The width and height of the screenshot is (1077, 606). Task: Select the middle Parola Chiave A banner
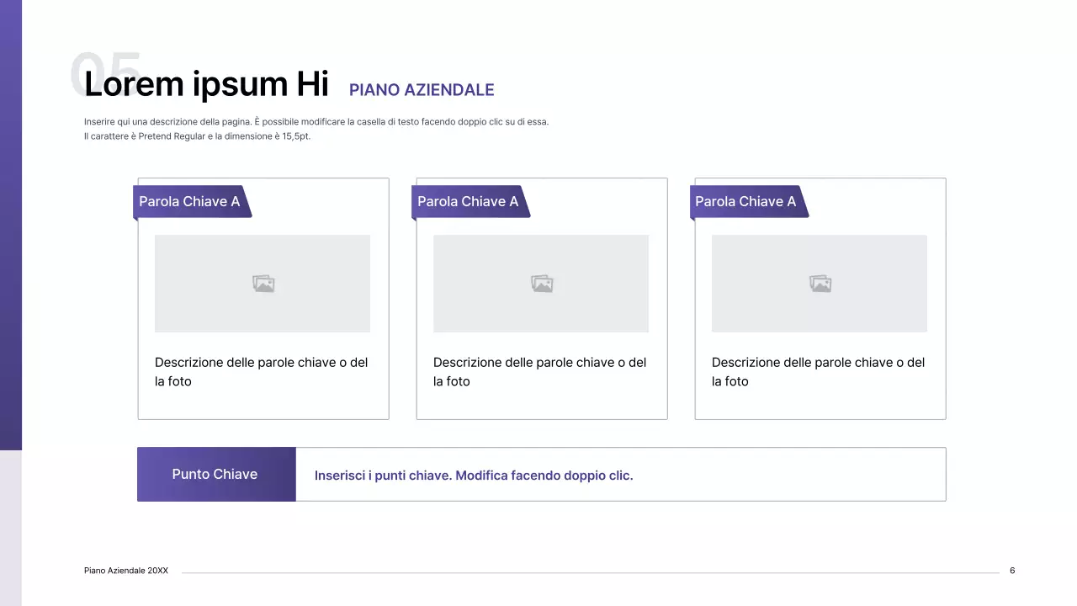[x=468, y=201]
